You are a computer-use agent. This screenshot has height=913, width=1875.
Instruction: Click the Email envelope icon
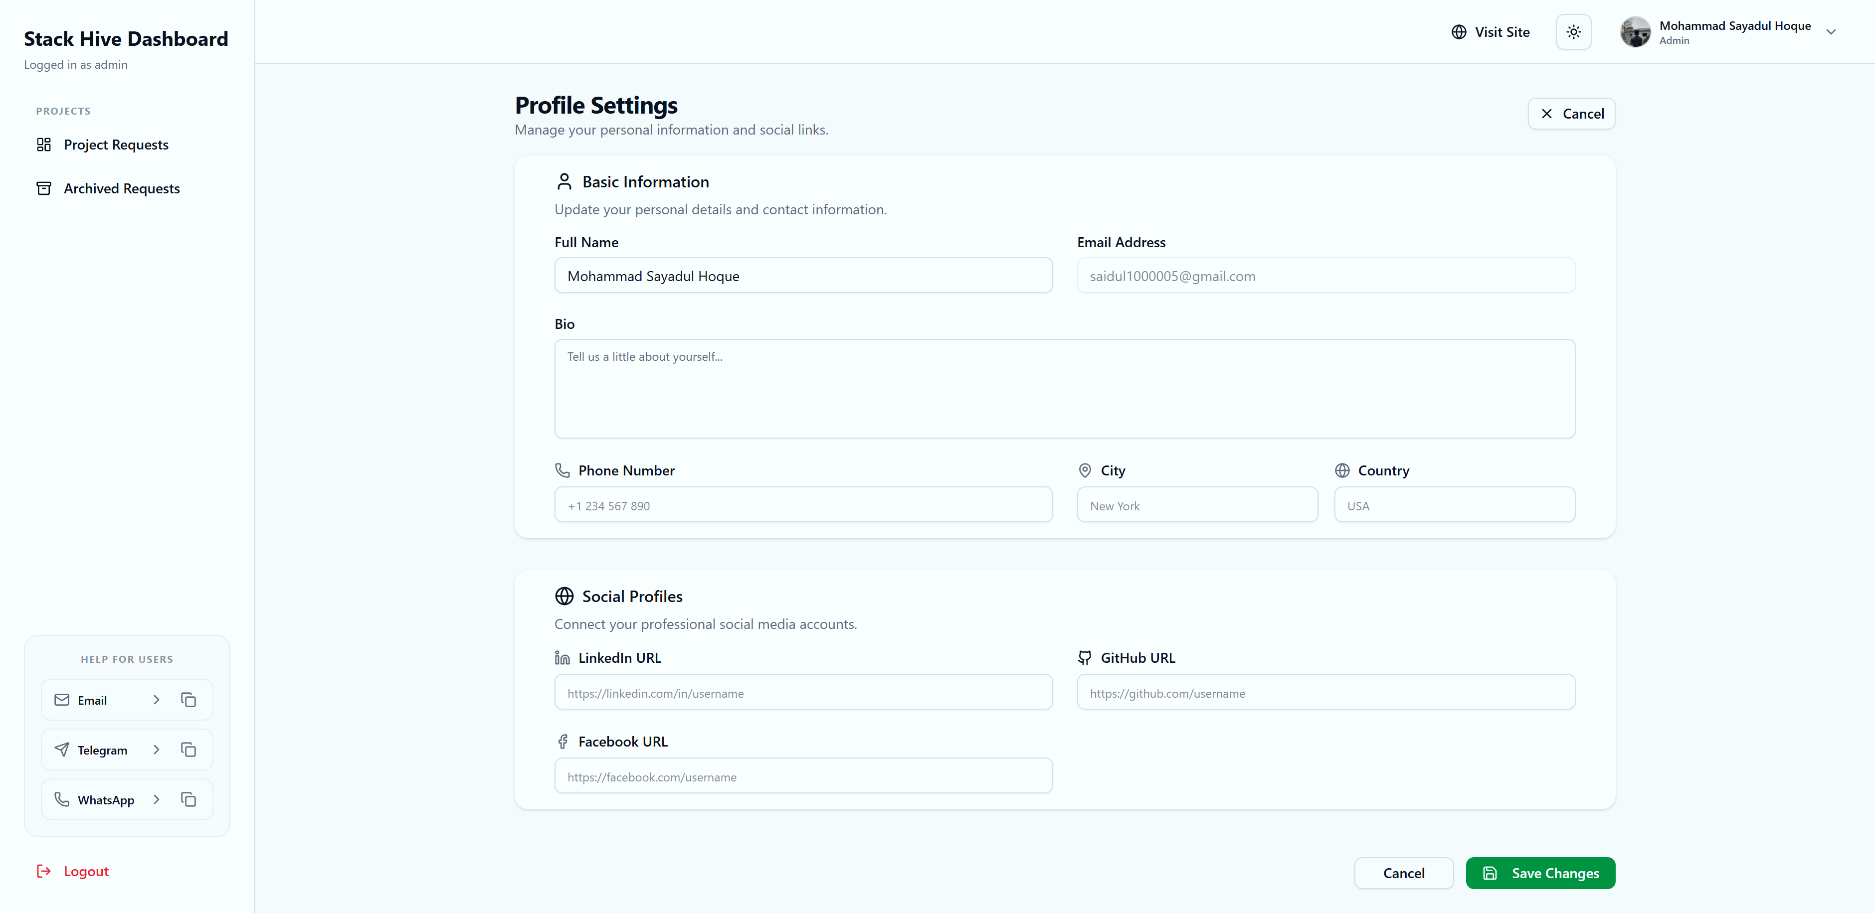62,700
